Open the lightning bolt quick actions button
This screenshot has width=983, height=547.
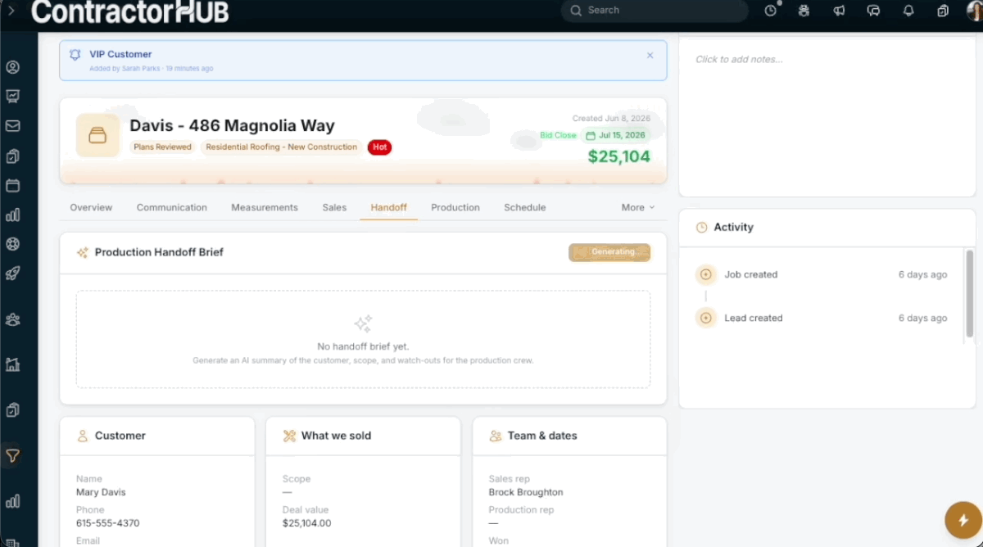coord(963,520)
